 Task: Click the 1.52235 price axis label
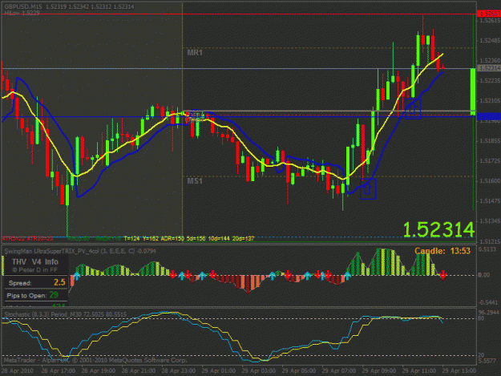(x=490, y=80)
